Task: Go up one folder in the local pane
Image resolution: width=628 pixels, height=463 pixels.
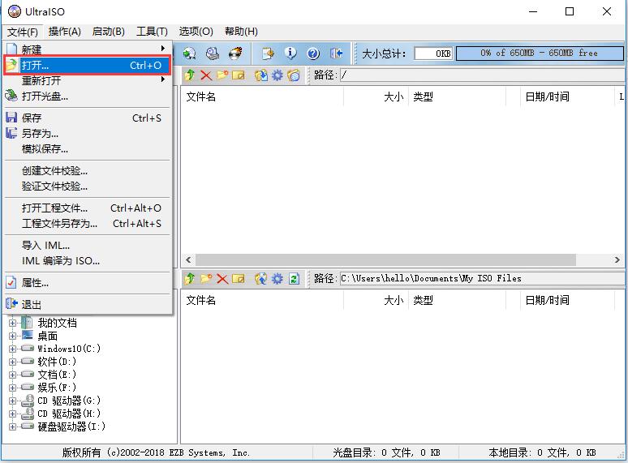Action: (190, 278)
